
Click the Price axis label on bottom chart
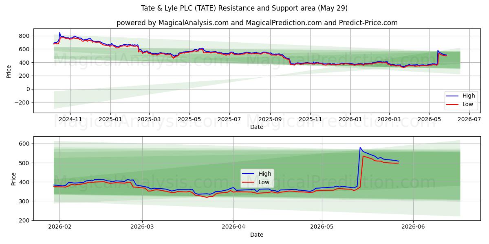[14, 179]
